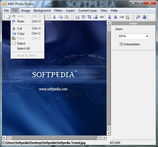Click vertical scrollbar up arrow
Screen dimensions: 158x147
tap(109, 23)
